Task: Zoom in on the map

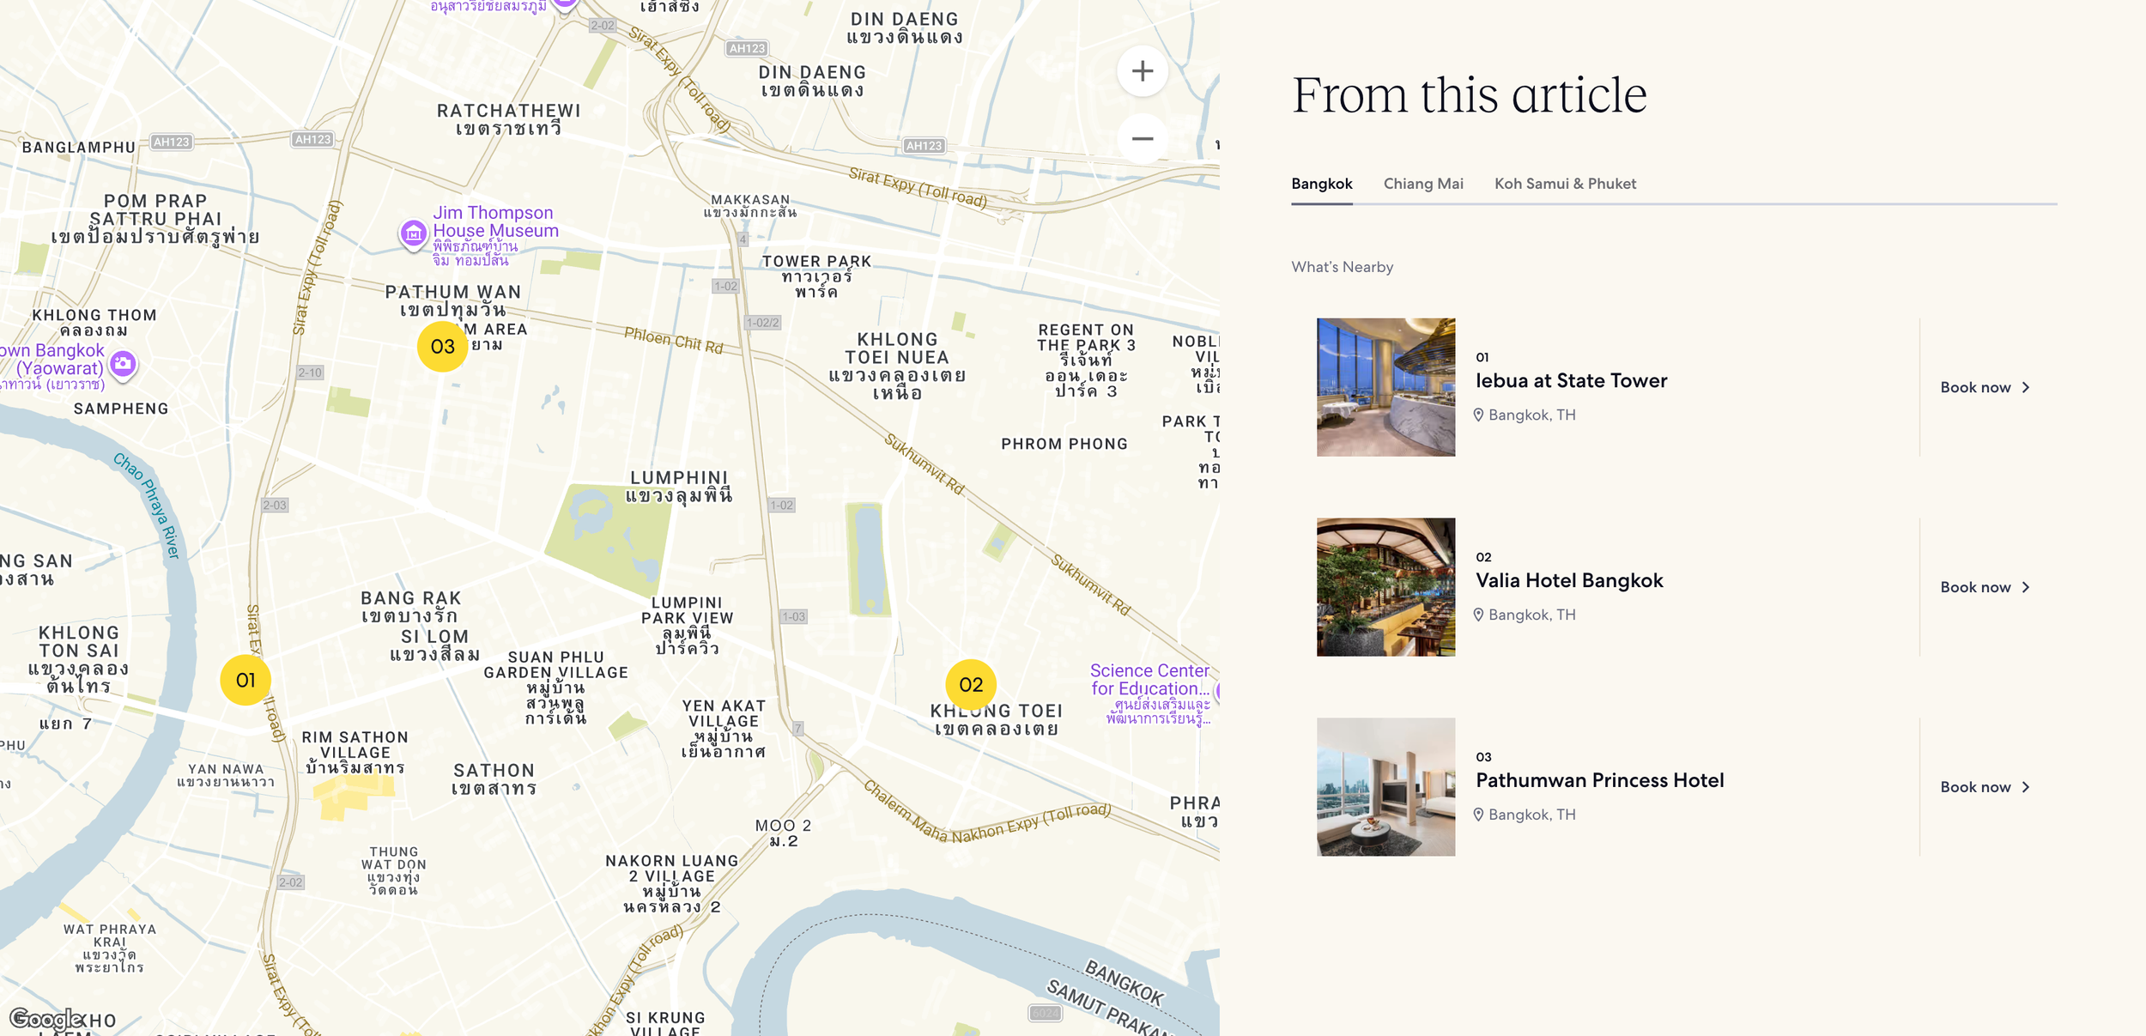Action: [1142, 71]
